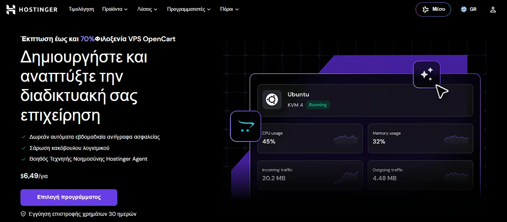Click the Επιλογή προγράμματος button
507x222 pixels.
coord(69,197)
